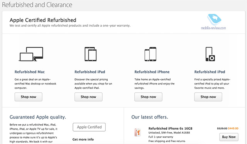247x144 pixels.
Task: Shop now for Refurbished Mac
Action: [29, 97]
